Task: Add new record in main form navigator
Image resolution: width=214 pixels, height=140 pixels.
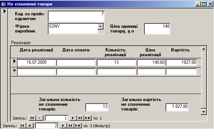Action: point(78,125)
